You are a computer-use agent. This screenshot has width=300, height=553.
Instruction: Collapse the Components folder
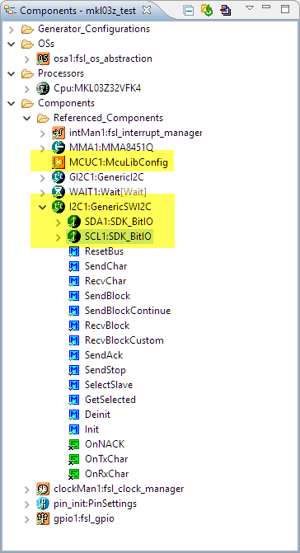12,103
